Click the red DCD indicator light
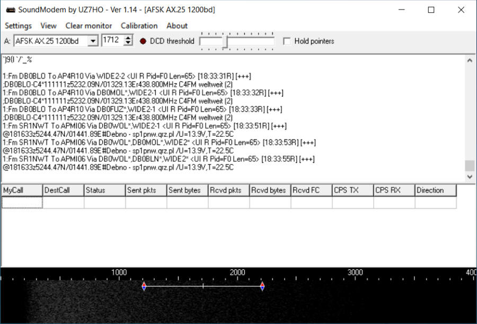Image resolution: width=477 pixels, height=324 pixels. (143, 41)
